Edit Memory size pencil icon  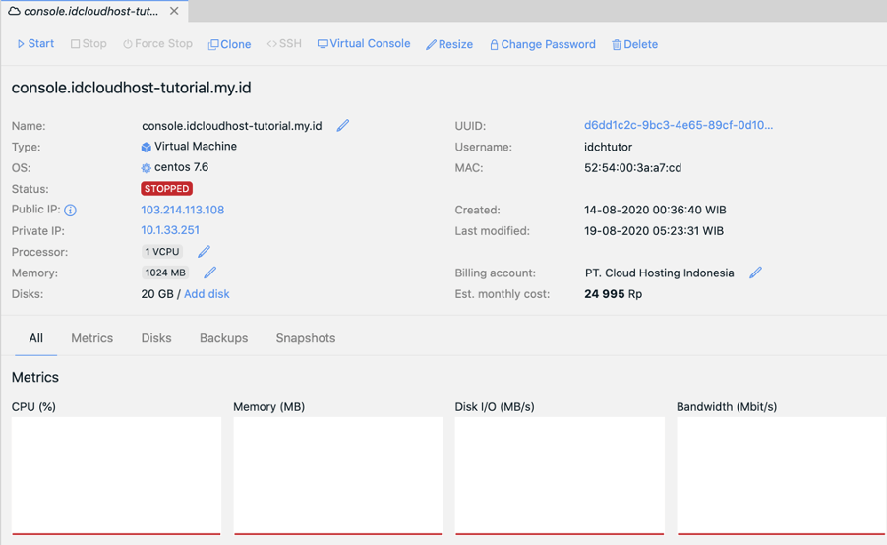click(x=209, y=272)
